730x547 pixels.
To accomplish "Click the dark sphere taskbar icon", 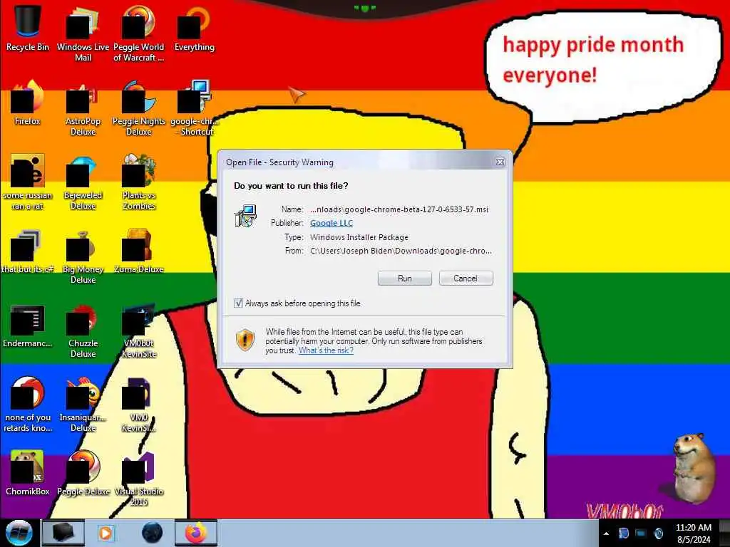I will click(x=152, y=533).
